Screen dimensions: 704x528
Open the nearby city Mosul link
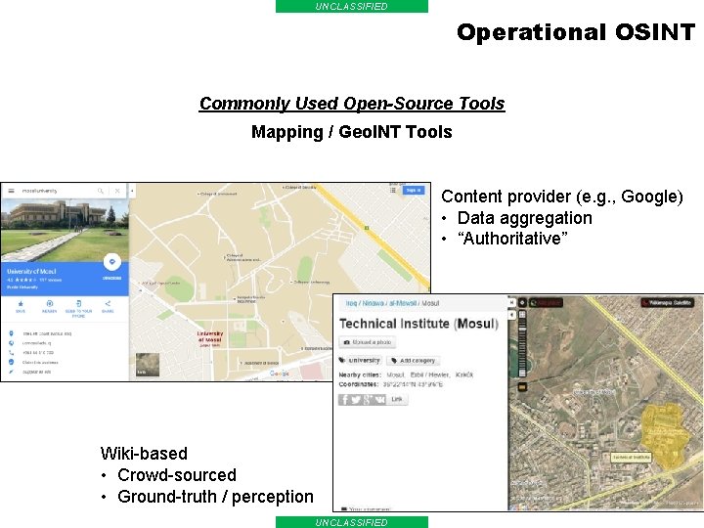coord(395,374)
